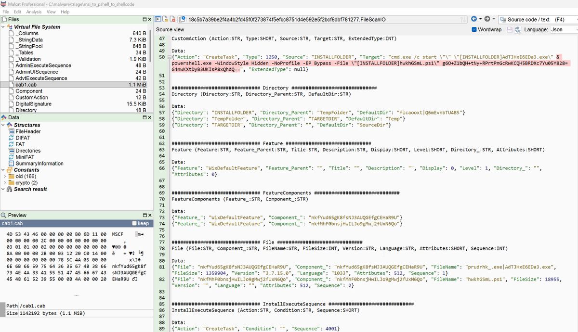Screen dimensions: 578x332
Task: Click the binoculars Search result icon
Action: (x=10, y=189)
